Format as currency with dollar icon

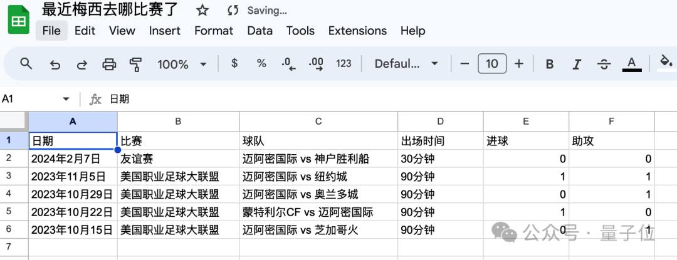pyautogui.click(x=234, y=64)
